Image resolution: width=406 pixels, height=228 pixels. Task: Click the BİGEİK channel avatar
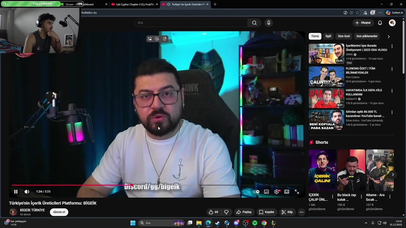(13, 212)
